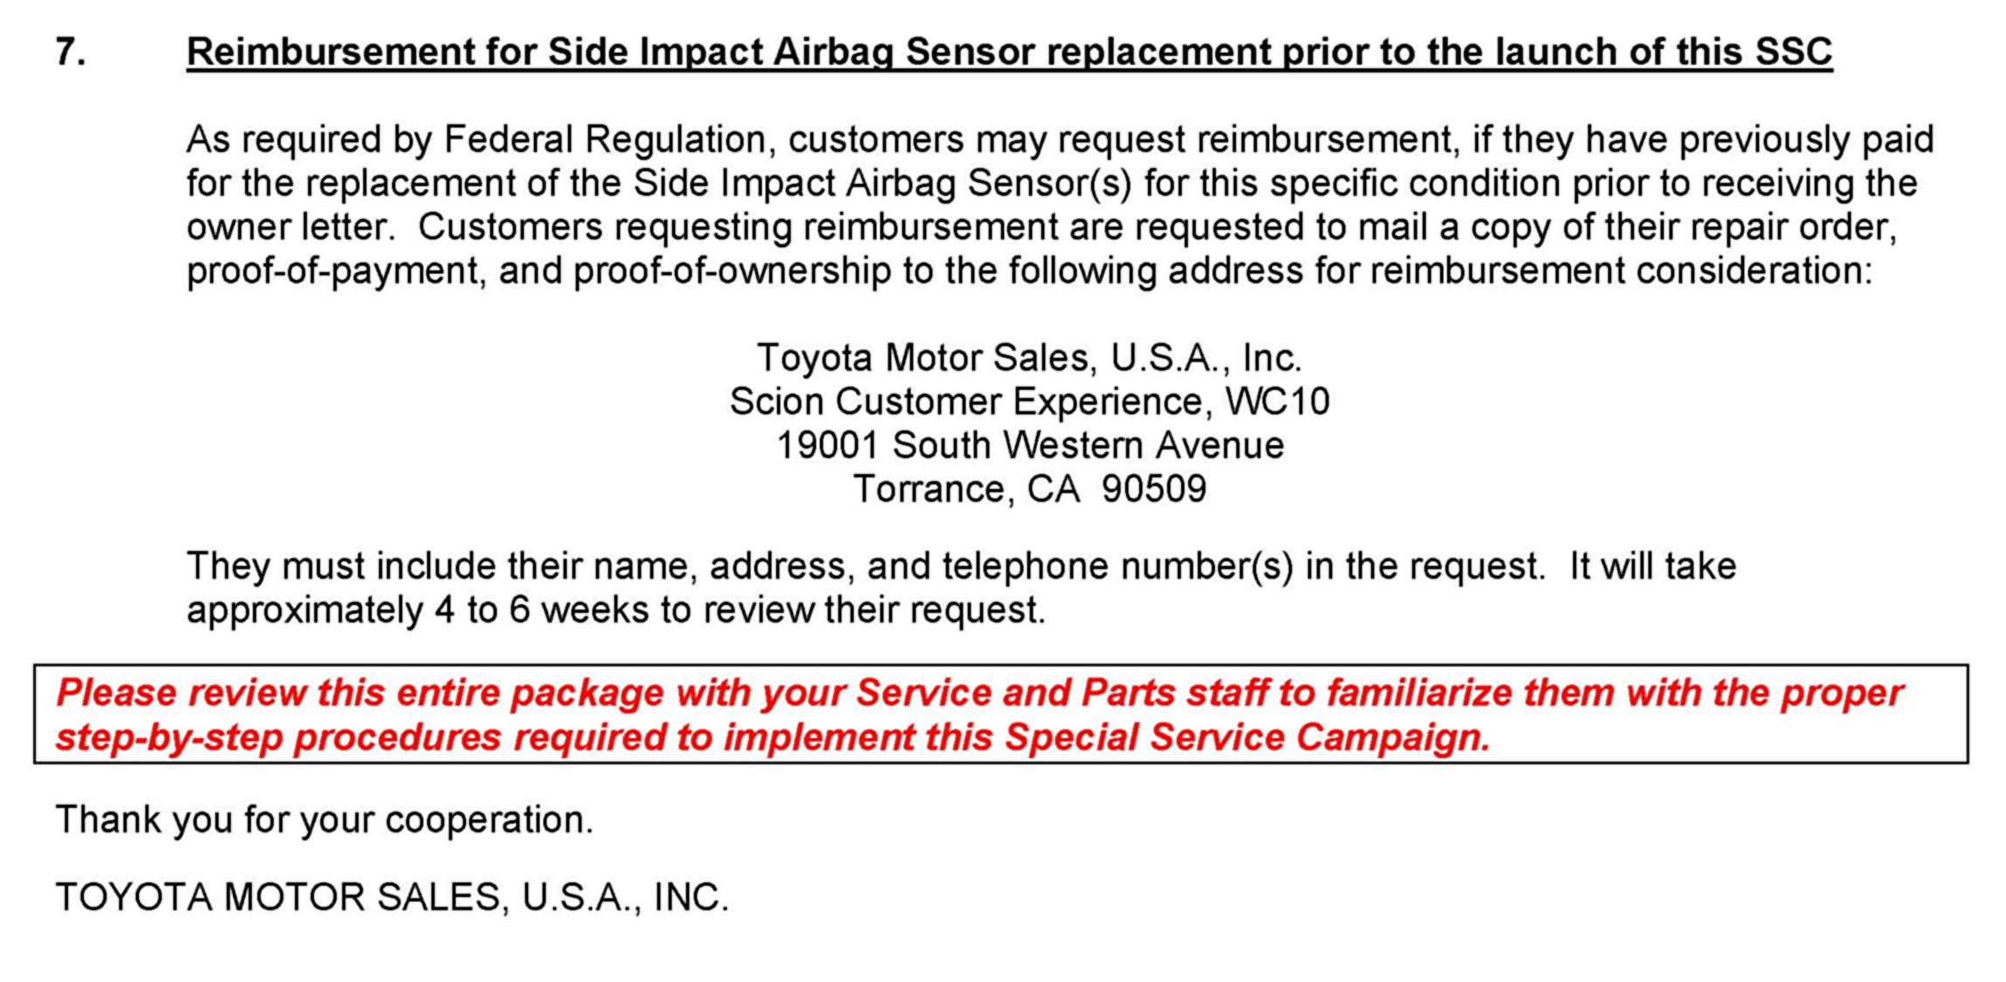Click the words 'Federal Regulation' in paragraph
The image size is (2006, 982).
coord(605,140)
